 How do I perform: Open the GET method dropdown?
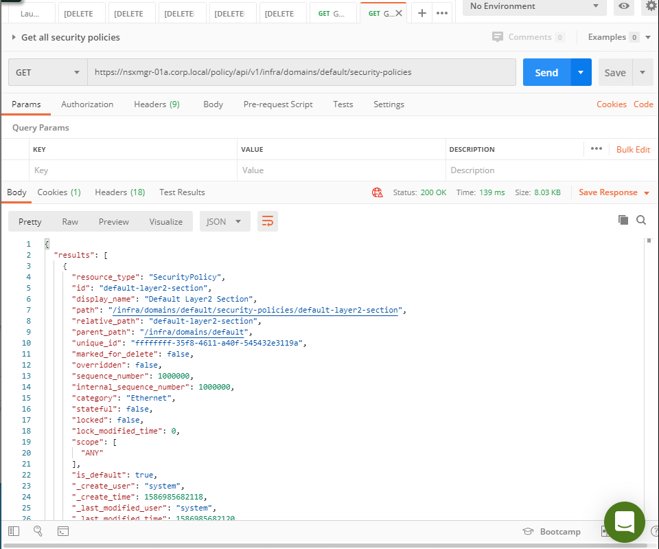tap(47, 72)
